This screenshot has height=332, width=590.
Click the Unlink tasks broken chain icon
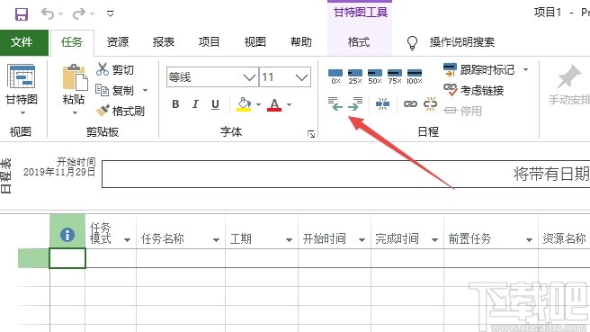click(430, 103)
